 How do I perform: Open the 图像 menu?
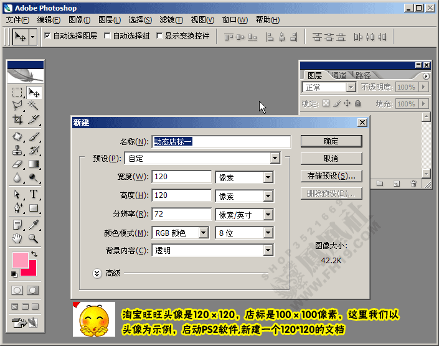80,20
